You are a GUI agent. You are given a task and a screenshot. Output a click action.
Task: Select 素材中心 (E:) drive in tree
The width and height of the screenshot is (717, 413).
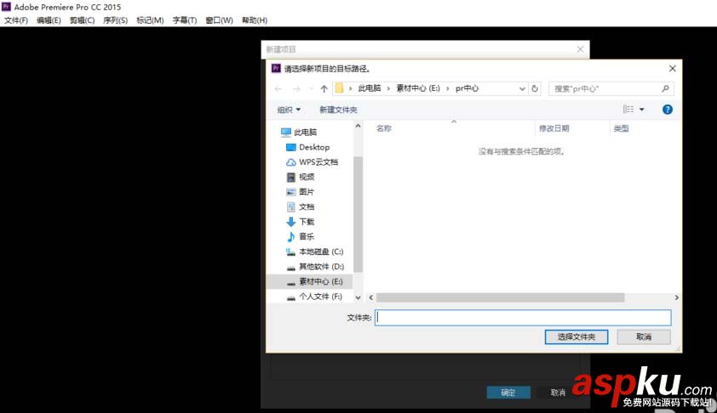coord(310,281)
